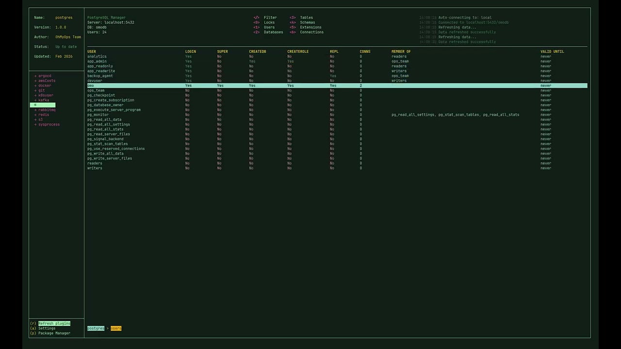This screenshot has height=349, width=621.
Task: Select the pg_write_all_data row
Action: click(337, 154)
